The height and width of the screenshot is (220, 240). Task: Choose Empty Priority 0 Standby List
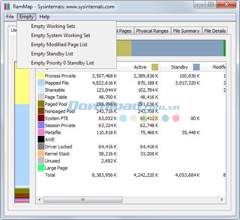tap(62, 63)
